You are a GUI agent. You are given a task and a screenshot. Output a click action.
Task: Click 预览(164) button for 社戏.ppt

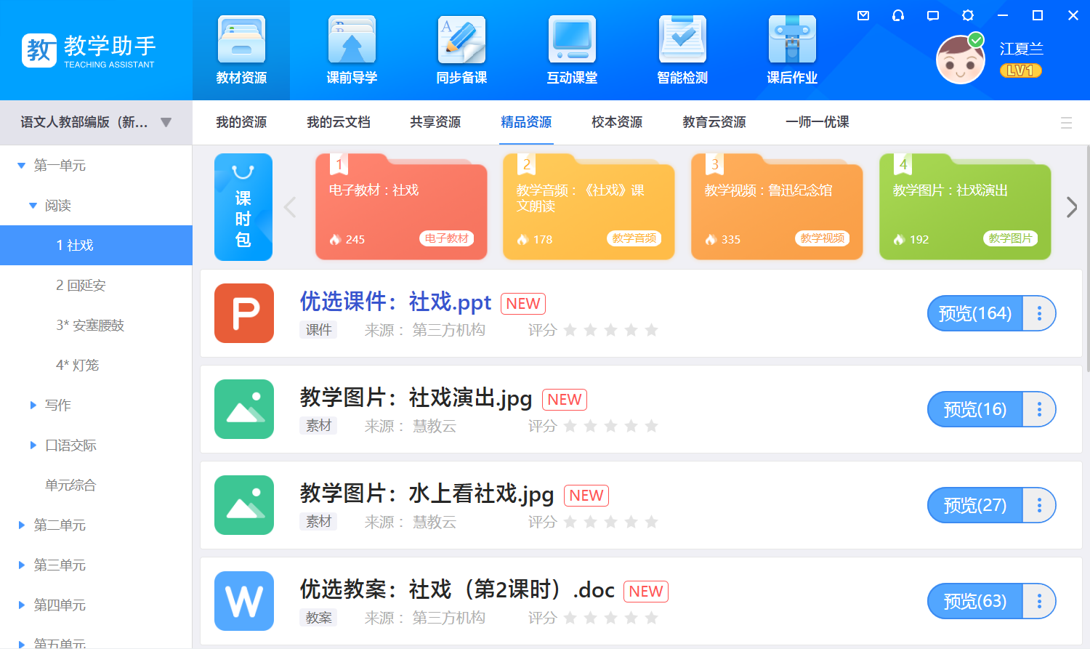click(974, 313)
